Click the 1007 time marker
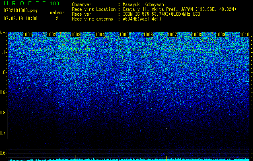Viewport: 253px width, 161px height. [172, 35]
